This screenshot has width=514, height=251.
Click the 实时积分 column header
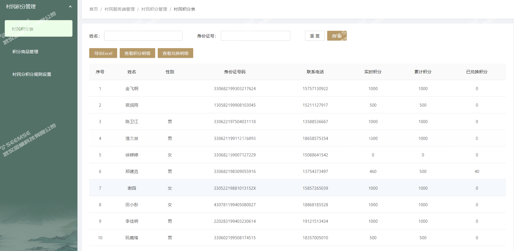click(372, 72)
